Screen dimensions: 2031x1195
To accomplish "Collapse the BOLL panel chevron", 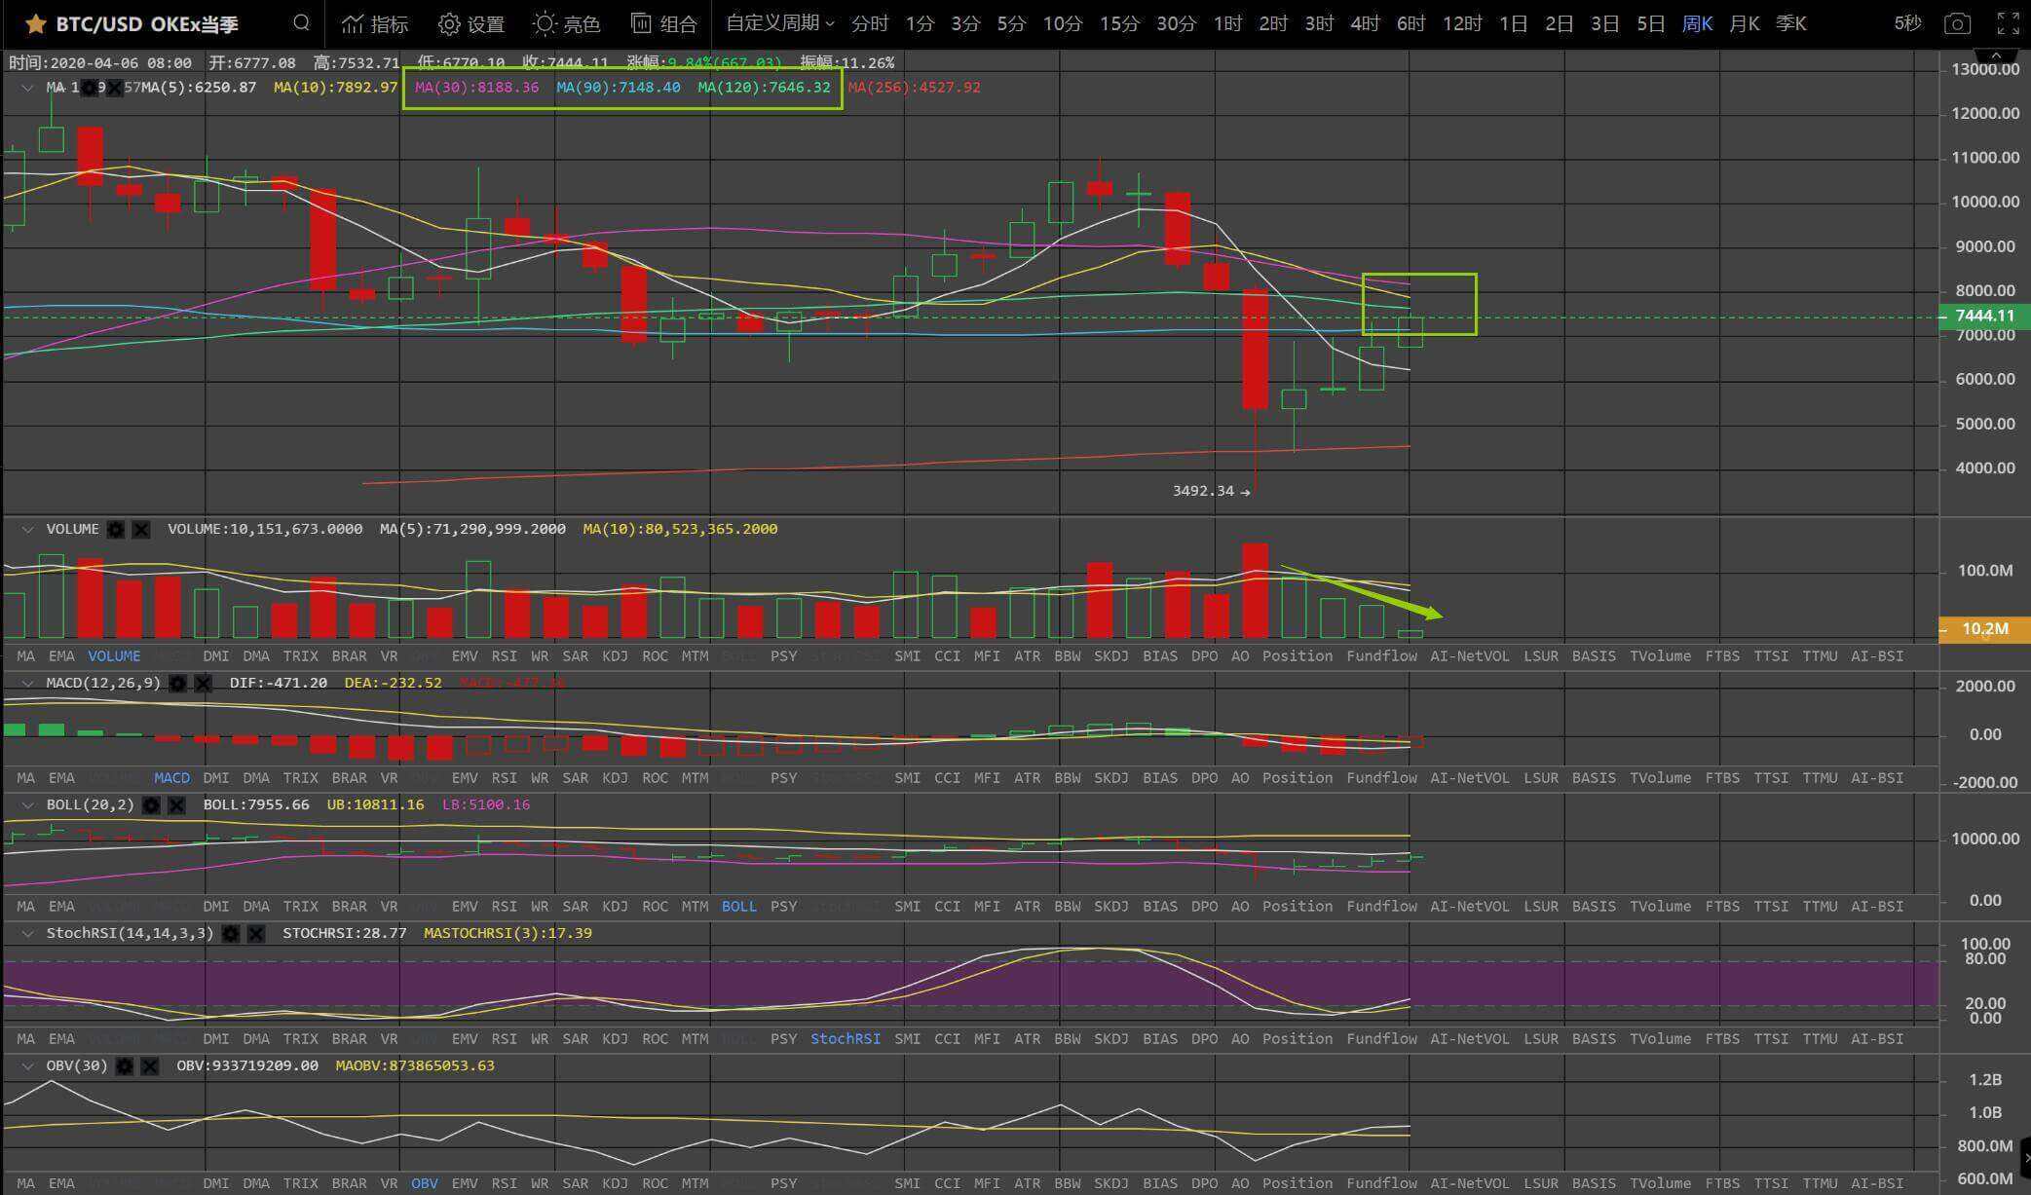I will (27, 805).
